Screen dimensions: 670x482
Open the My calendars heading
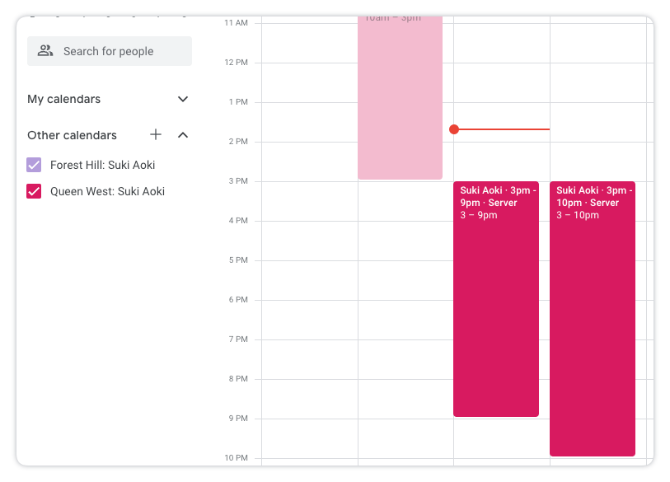64,99
